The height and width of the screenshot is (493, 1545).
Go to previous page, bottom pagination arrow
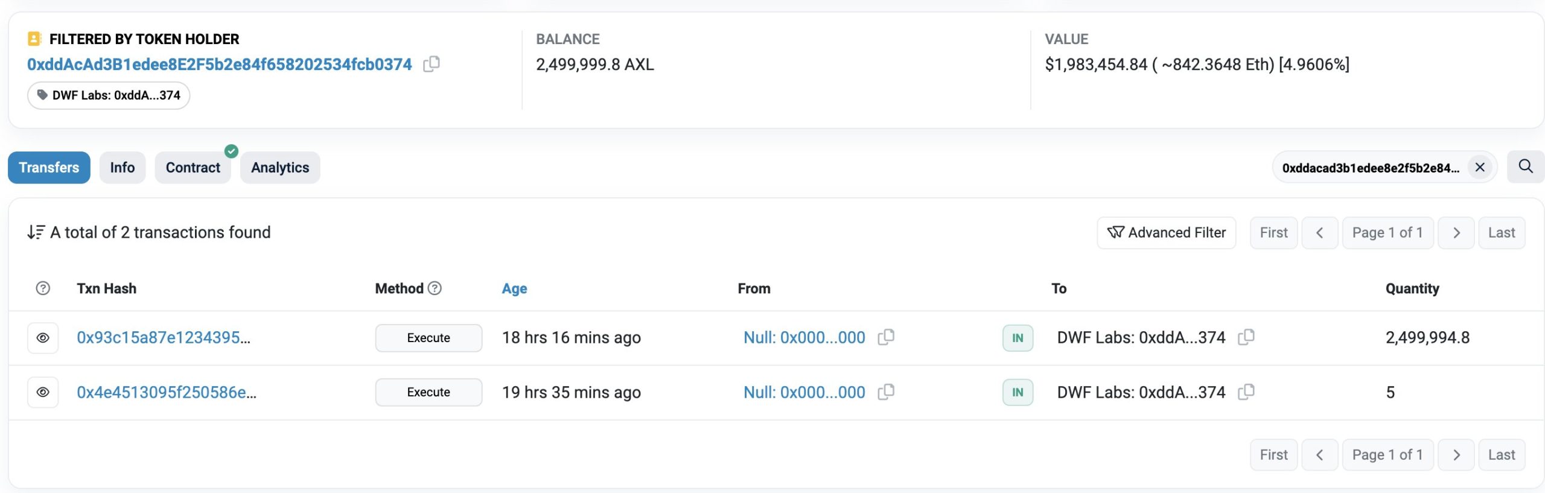point(1319,454)
